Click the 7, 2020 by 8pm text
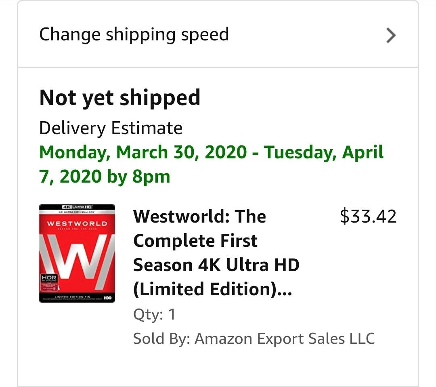436x387 pixels. (105, 177)
